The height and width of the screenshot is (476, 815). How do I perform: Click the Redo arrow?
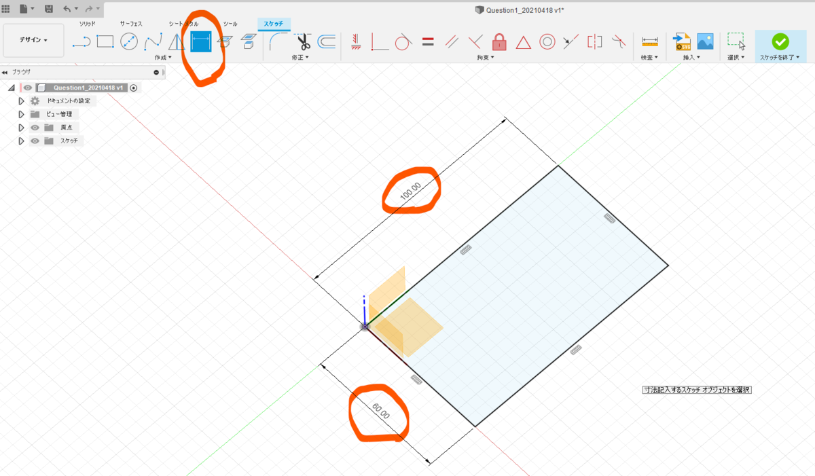pos(89,9)
